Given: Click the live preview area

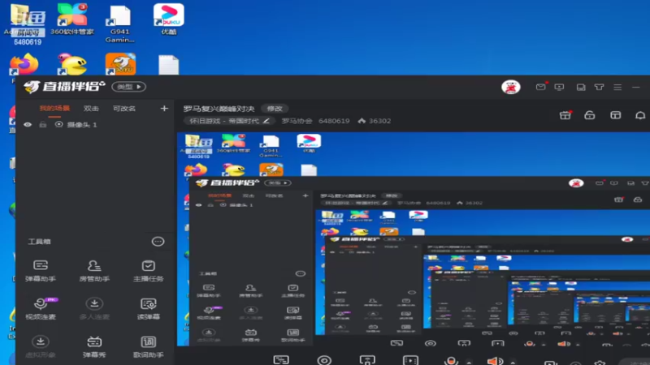Looking at the screenshot, I should (414, 239).
